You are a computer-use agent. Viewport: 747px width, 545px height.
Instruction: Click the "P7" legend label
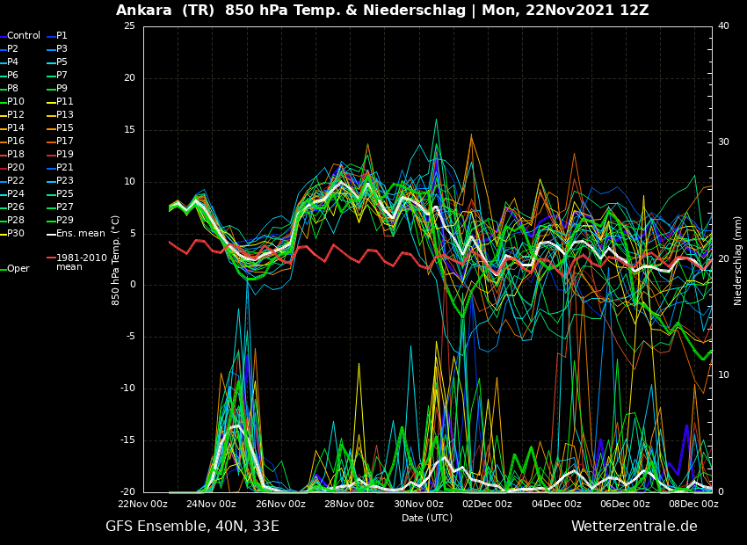(x=62, y=76)
